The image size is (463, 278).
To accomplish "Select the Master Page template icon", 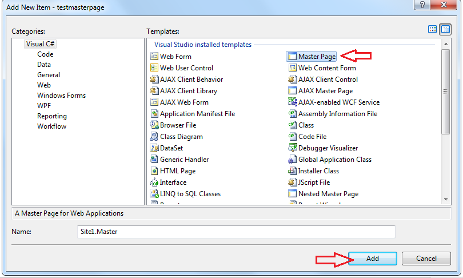I will [x=292, y=57].
